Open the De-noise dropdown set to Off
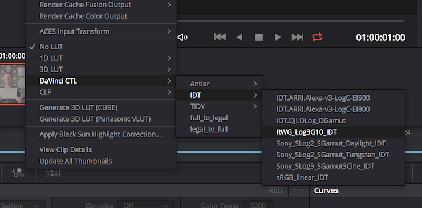The image size is (422, 208). pyautogui.click(x=145, y=205)
